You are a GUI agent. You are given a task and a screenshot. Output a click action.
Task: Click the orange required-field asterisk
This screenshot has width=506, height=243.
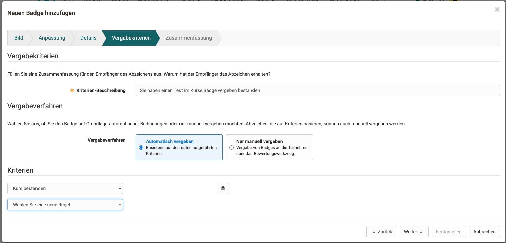tap(72, 90)
